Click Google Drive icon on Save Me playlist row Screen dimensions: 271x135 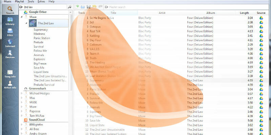click(x=261, y=121)
